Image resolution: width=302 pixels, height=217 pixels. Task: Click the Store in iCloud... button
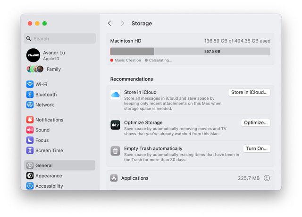pos(249,92)
